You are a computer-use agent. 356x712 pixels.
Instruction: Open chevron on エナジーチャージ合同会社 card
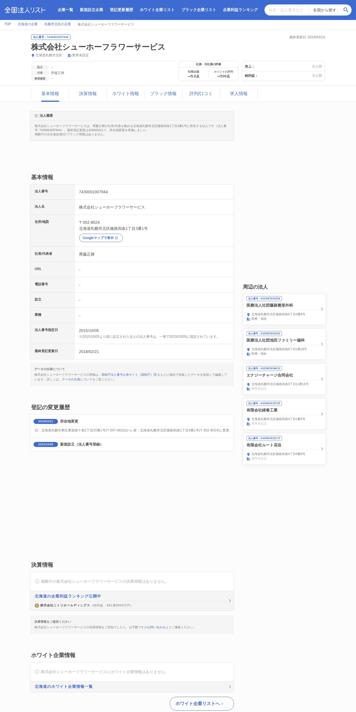322,379
